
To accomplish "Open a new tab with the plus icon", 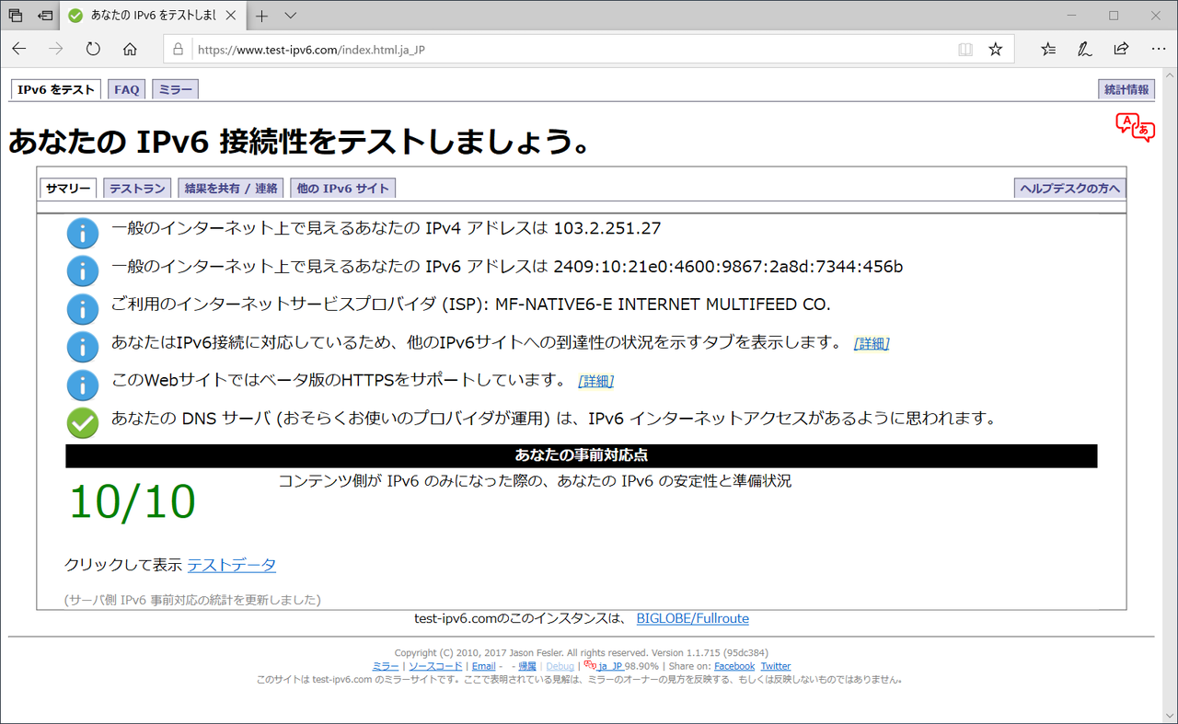I will coord(262,16).
